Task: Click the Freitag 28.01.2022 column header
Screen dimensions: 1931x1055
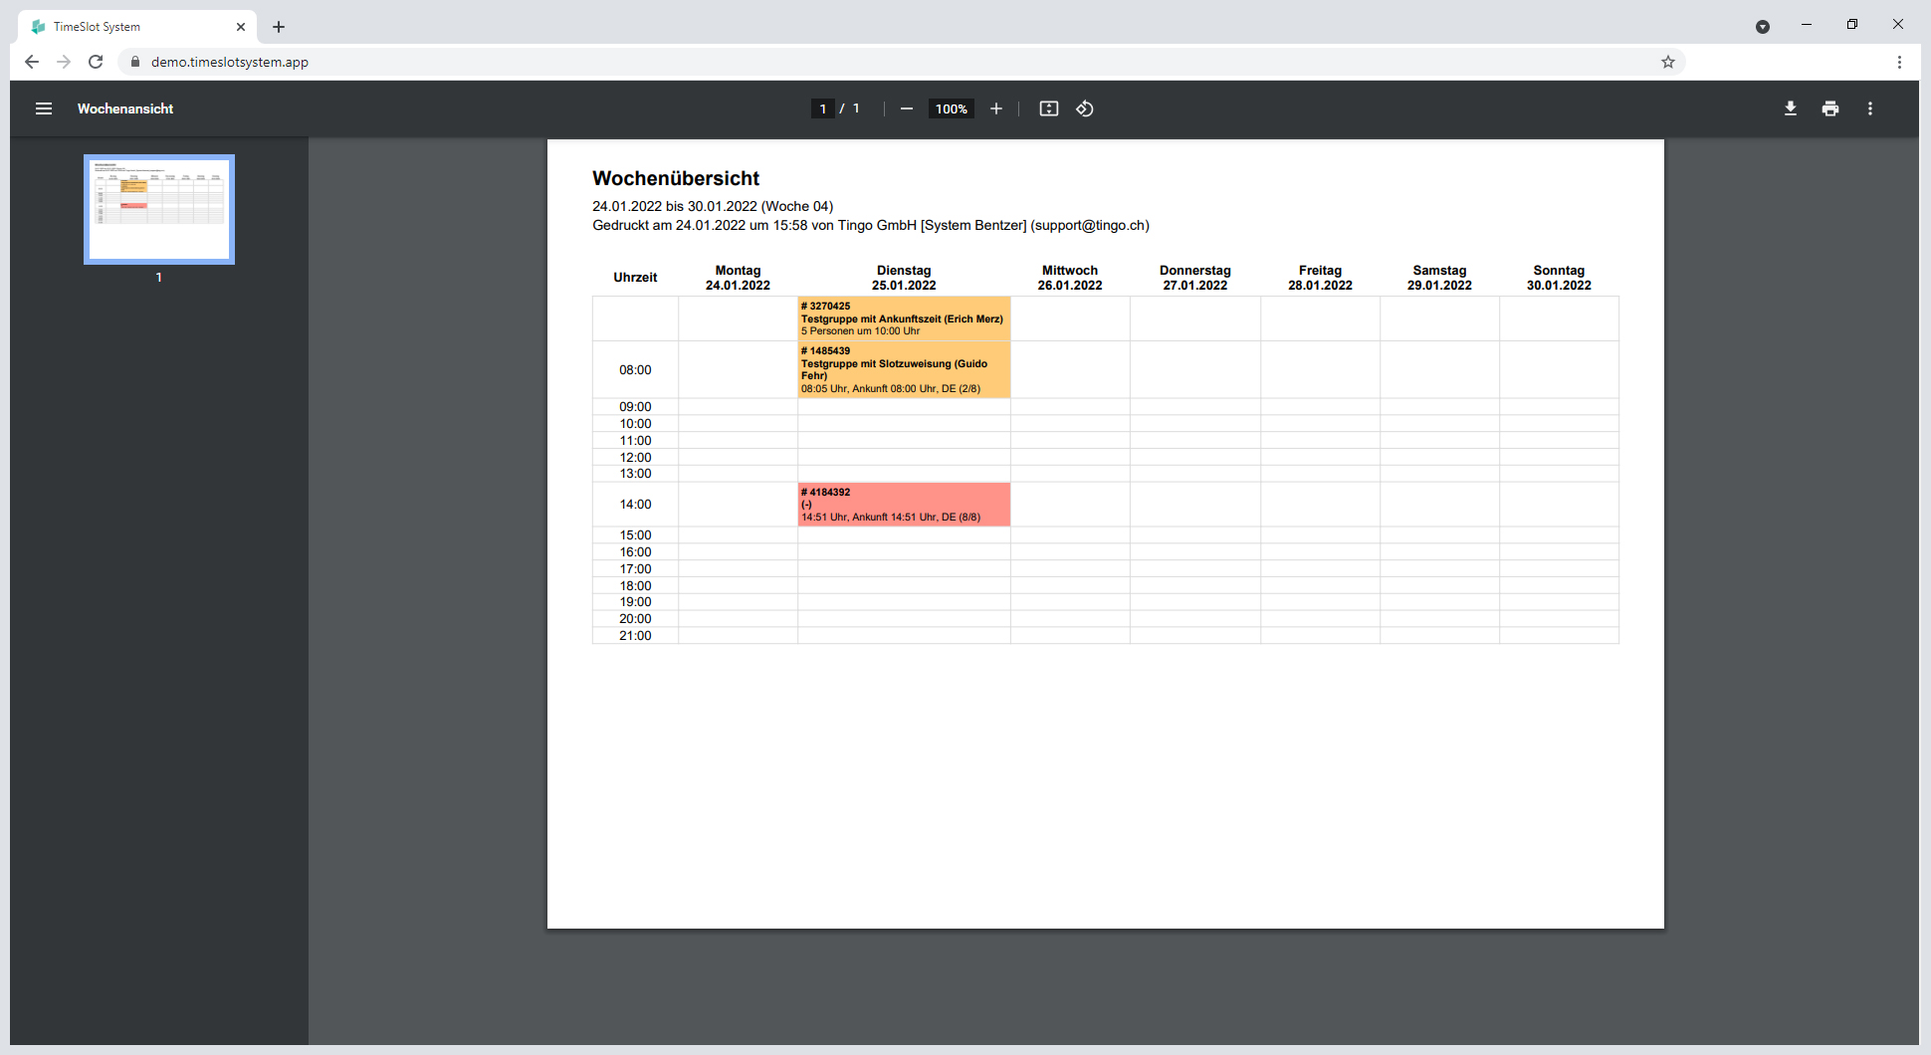Action: pyautogui.click(x=1320, y=278)
